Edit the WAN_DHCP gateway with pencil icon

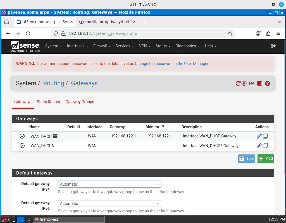[259, 136]
